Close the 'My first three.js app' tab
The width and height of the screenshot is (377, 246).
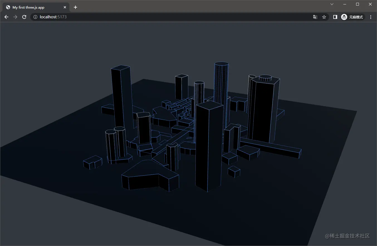click(x=65, y=7)
